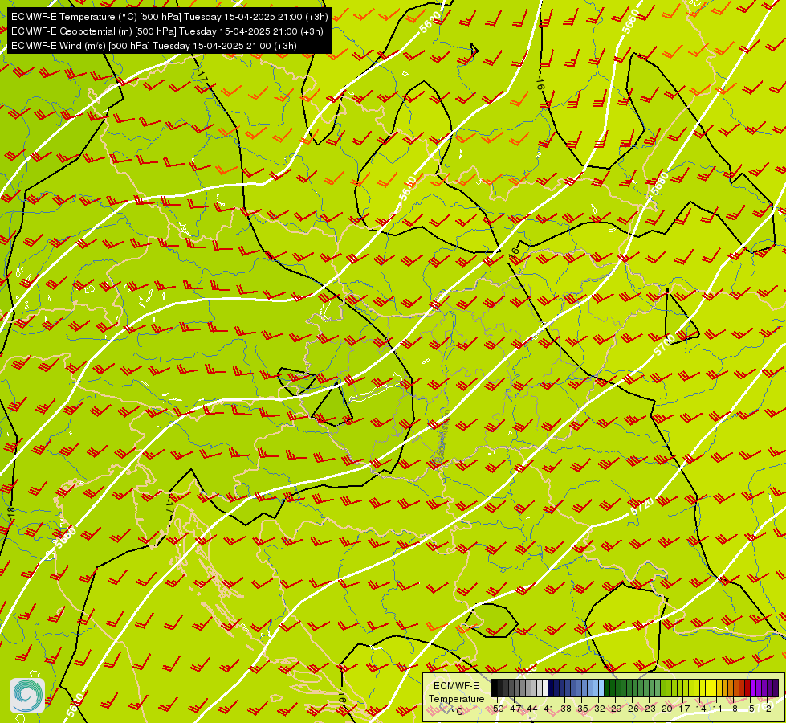Viewport: 786px width, 723px height.
Task: Click the -29 tick value in the legend
Action: click(615, 709)
